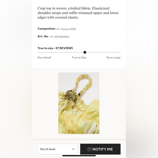Click the dark flower print in photo

[x=72, y=96]
